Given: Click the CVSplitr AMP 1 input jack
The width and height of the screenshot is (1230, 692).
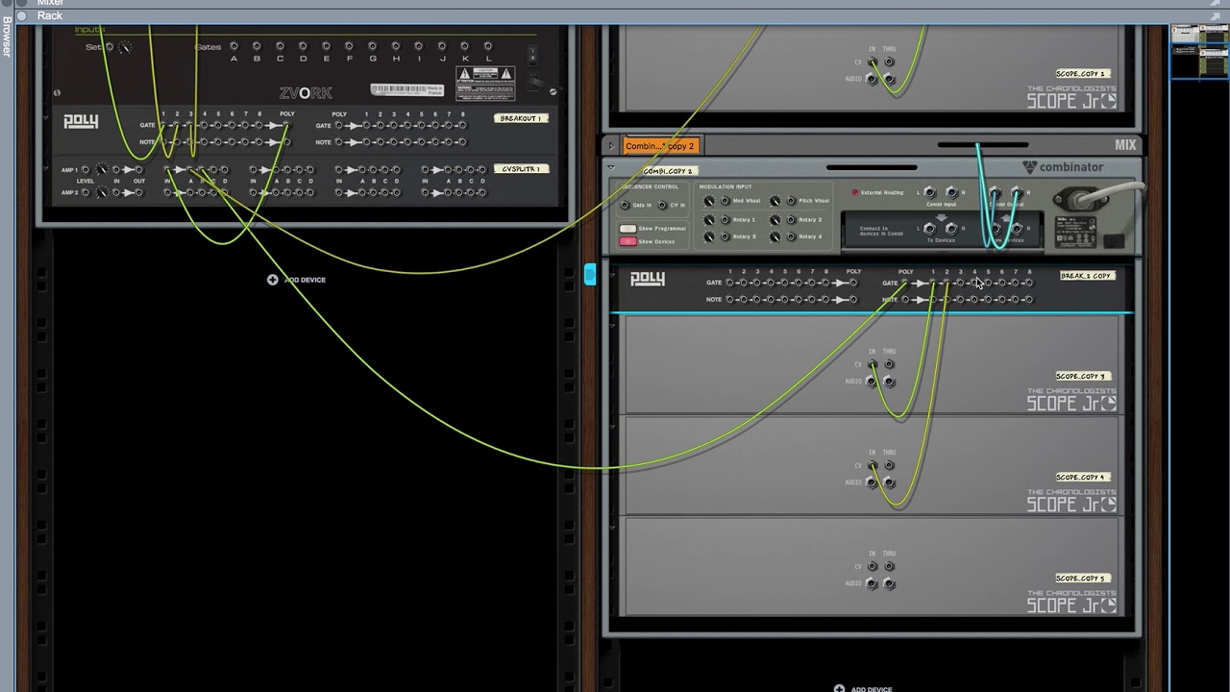Looking at the screenshot, I should (117, 170).
